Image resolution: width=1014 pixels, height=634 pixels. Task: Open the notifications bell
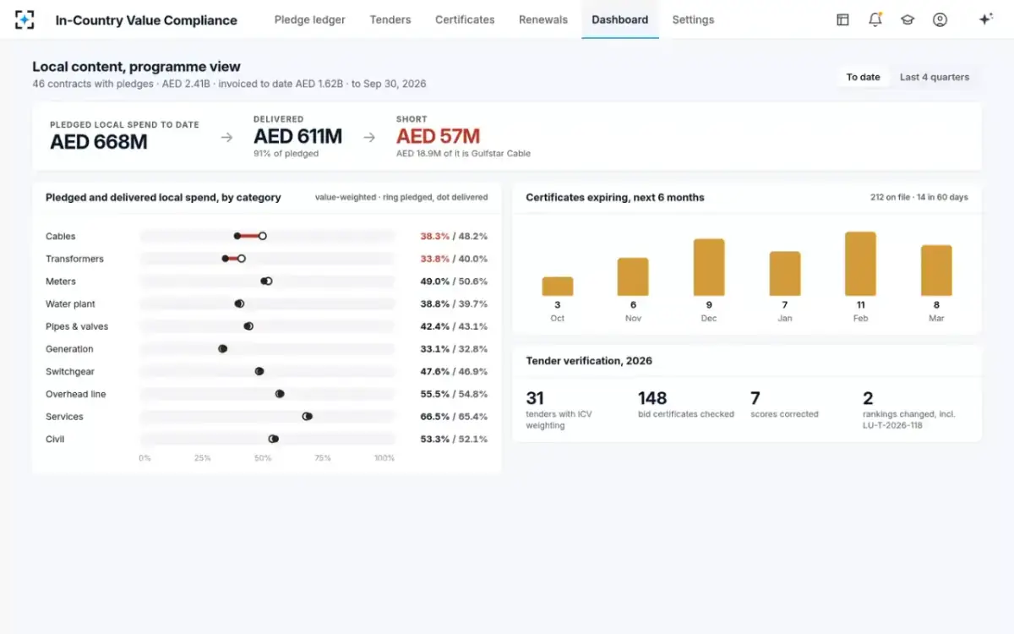(875, 19)
